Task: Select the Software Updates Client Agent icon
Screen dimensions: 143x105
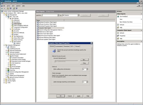Action: (x=37, y=39)
